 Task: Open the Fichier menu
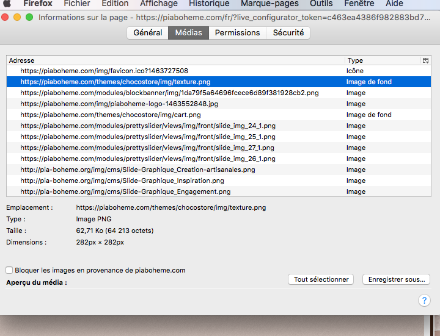[x=77, y=4]
